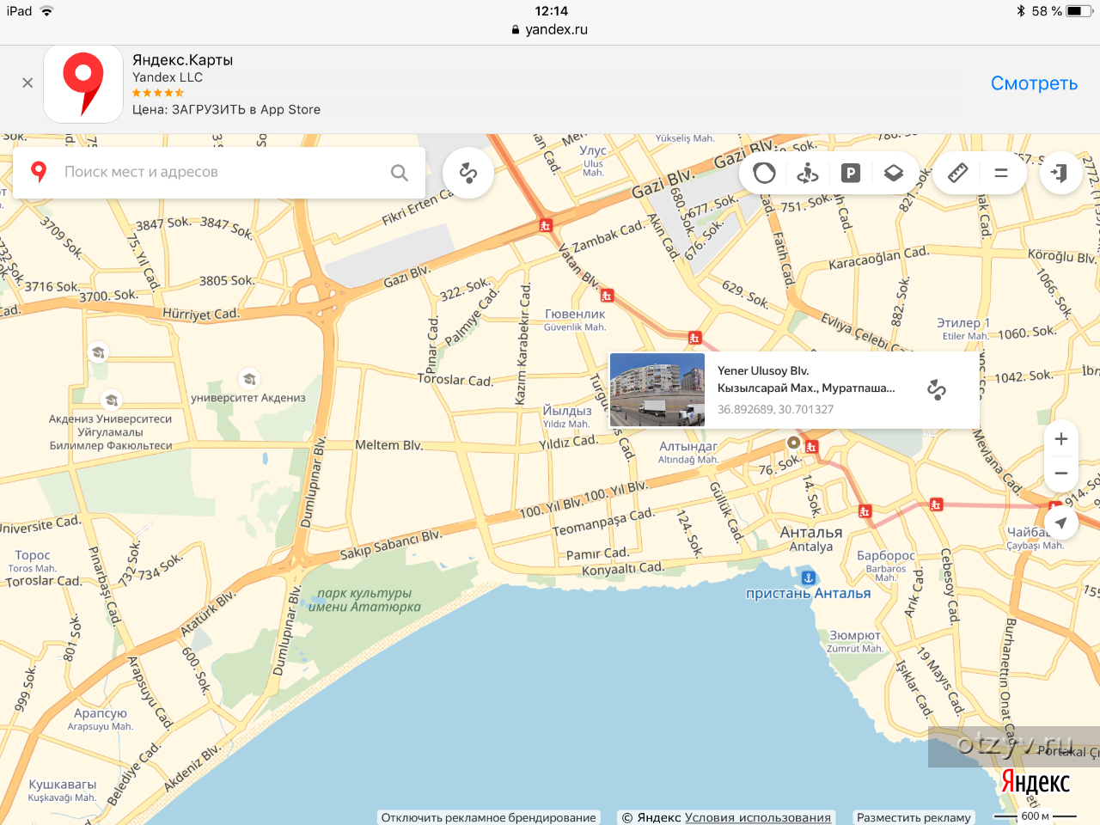Tap the yandex.ru address bar
1100x825 pixels.
click(550, 29)
